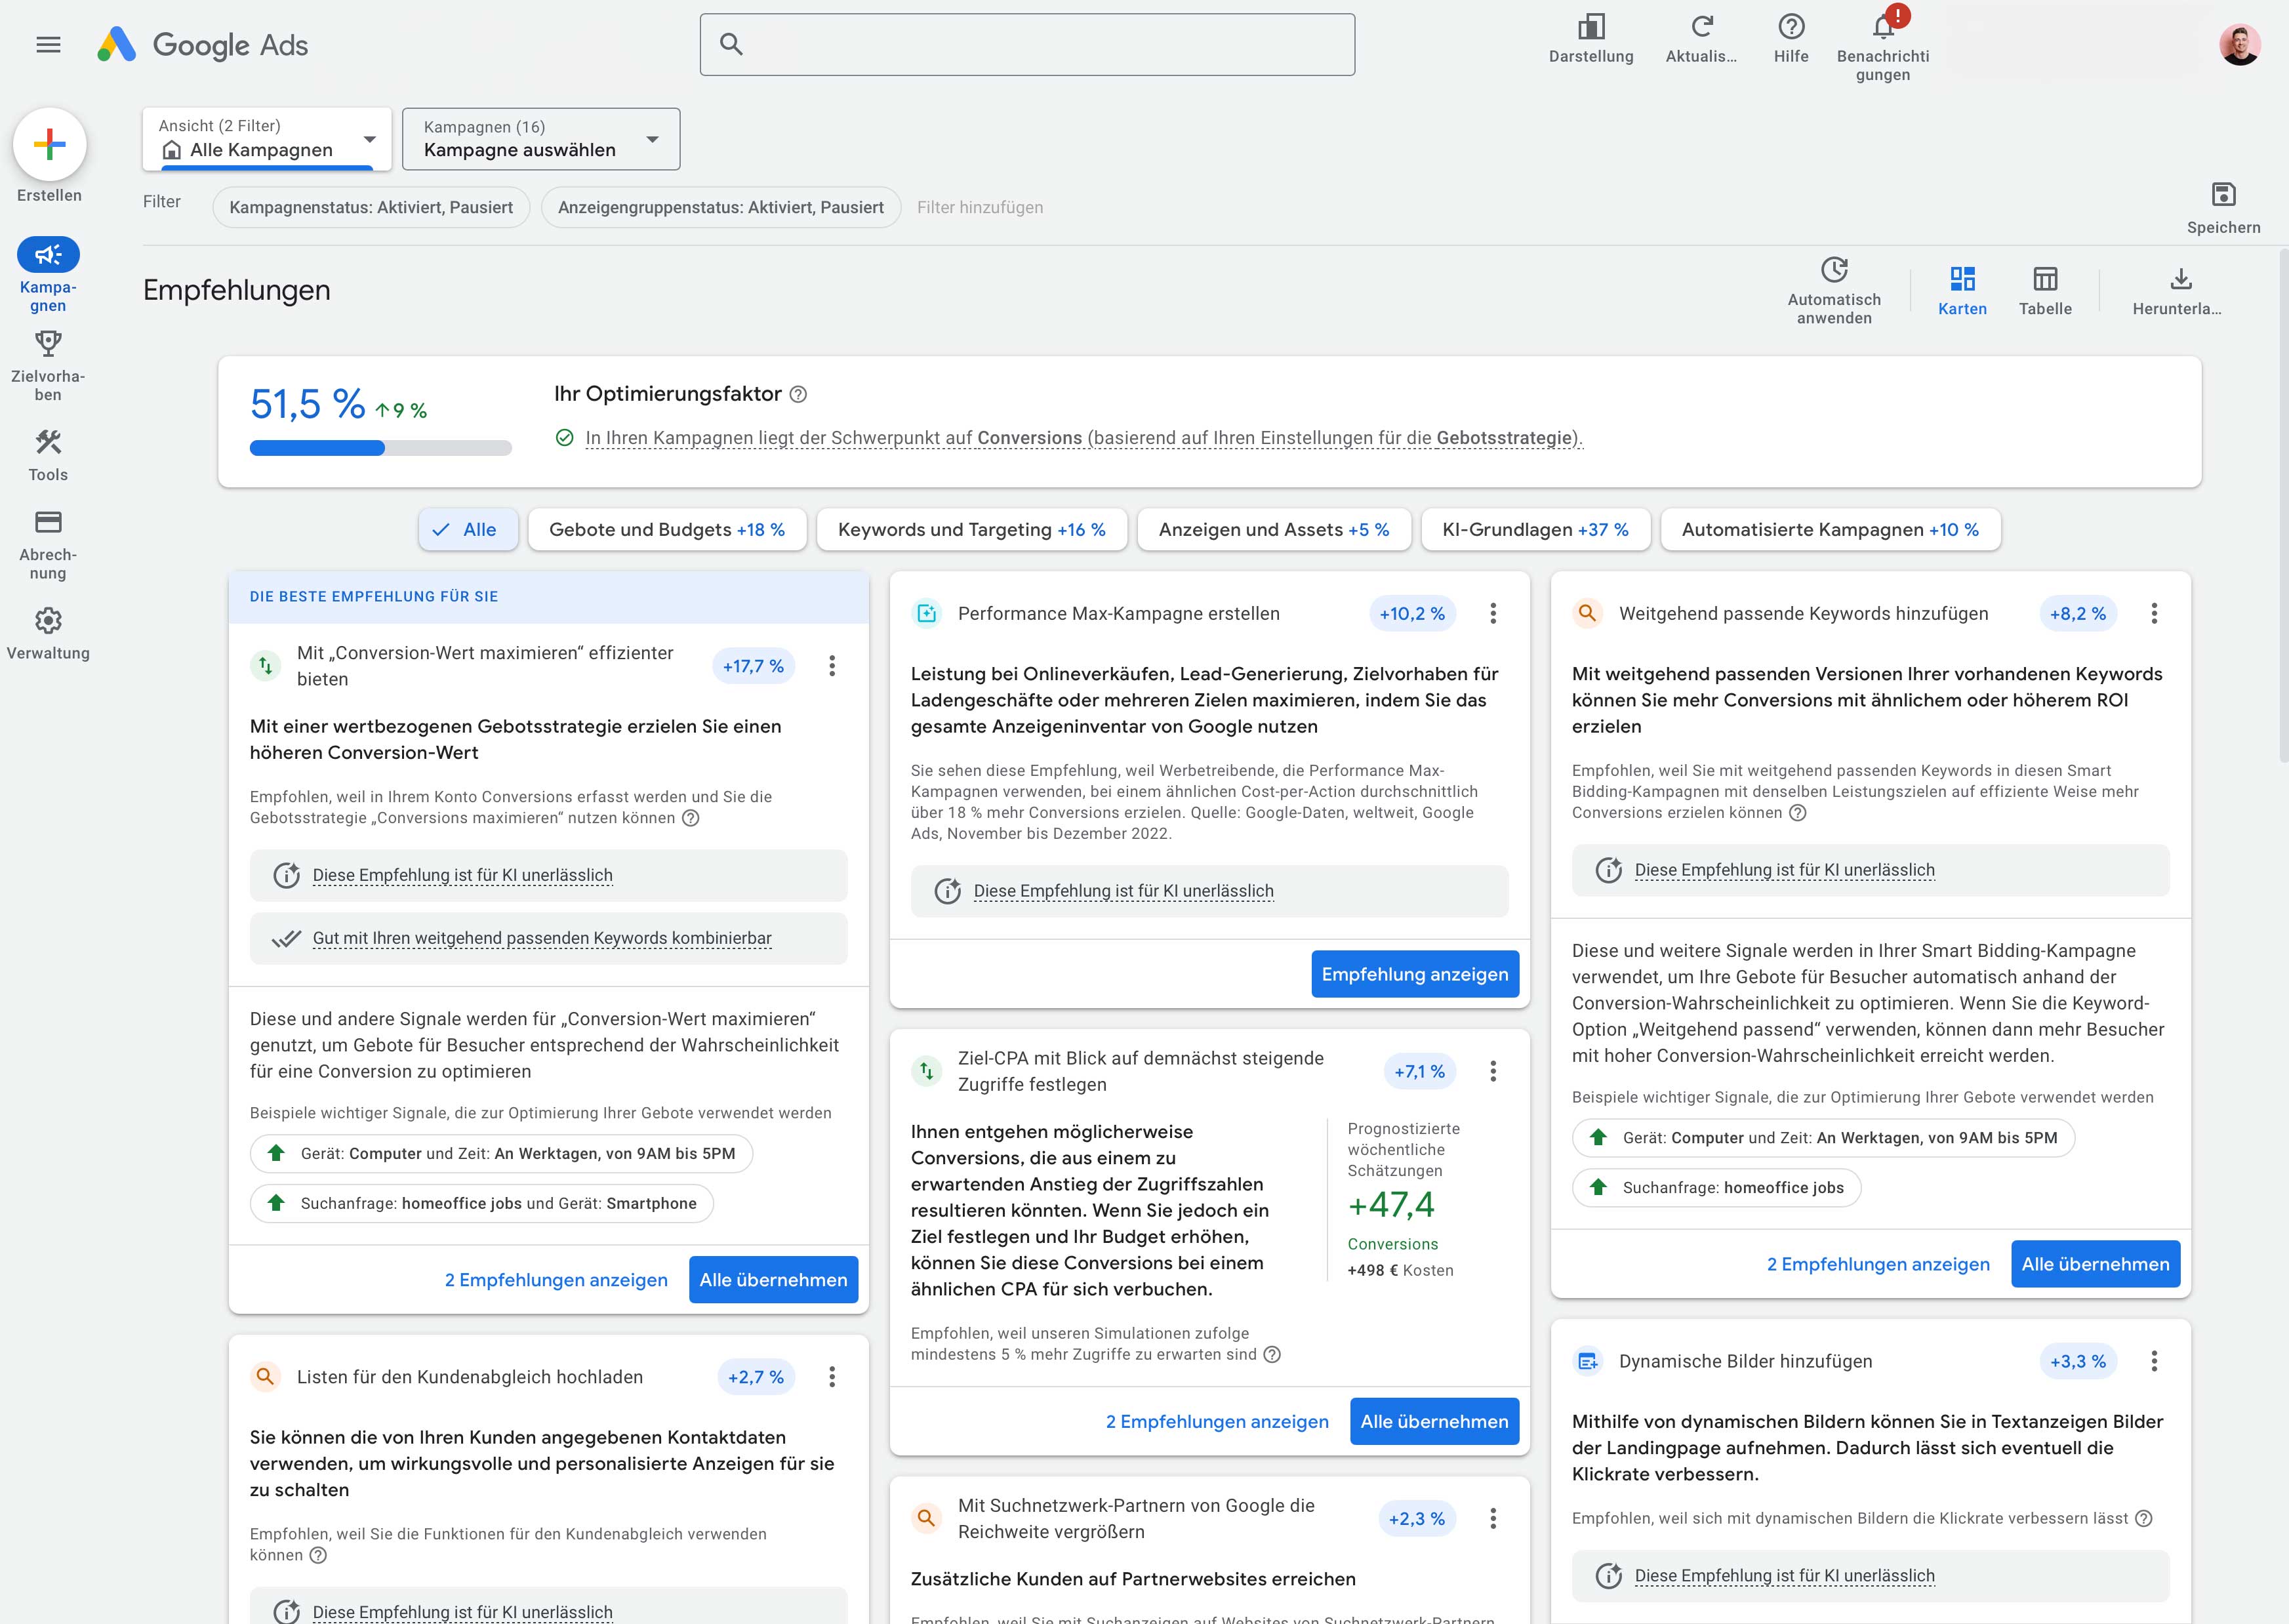
Task: Select the Alle filter chip
Action: 468,530
